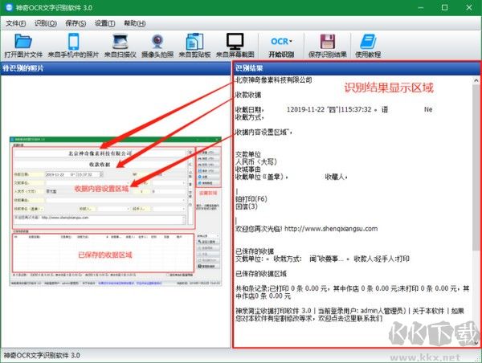This screenshot has width=482, height=363.
Task: Open the 设置(T) menu
Action: (x=105, y=22)
